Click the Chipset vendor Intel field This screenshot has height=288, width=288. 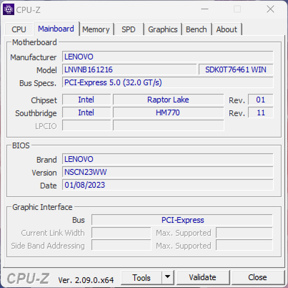pos(86,100)
